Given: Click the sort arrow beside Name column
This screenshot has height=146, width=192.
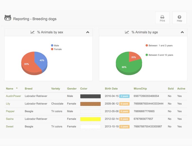Looking at the screenshot, I should 17,88.
